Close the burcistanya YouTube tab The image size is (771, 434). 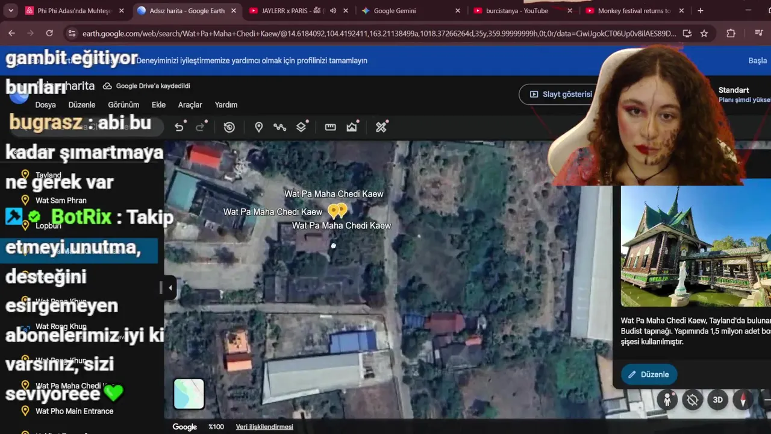[569, 11]
